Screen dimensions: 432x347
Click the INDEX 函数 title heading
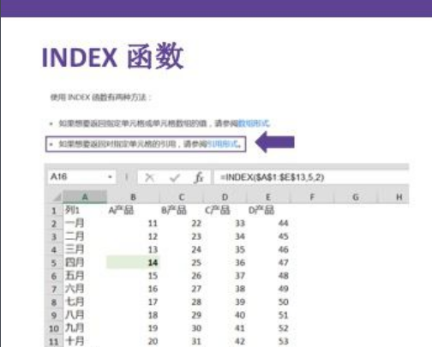click(x=112, y=56)
